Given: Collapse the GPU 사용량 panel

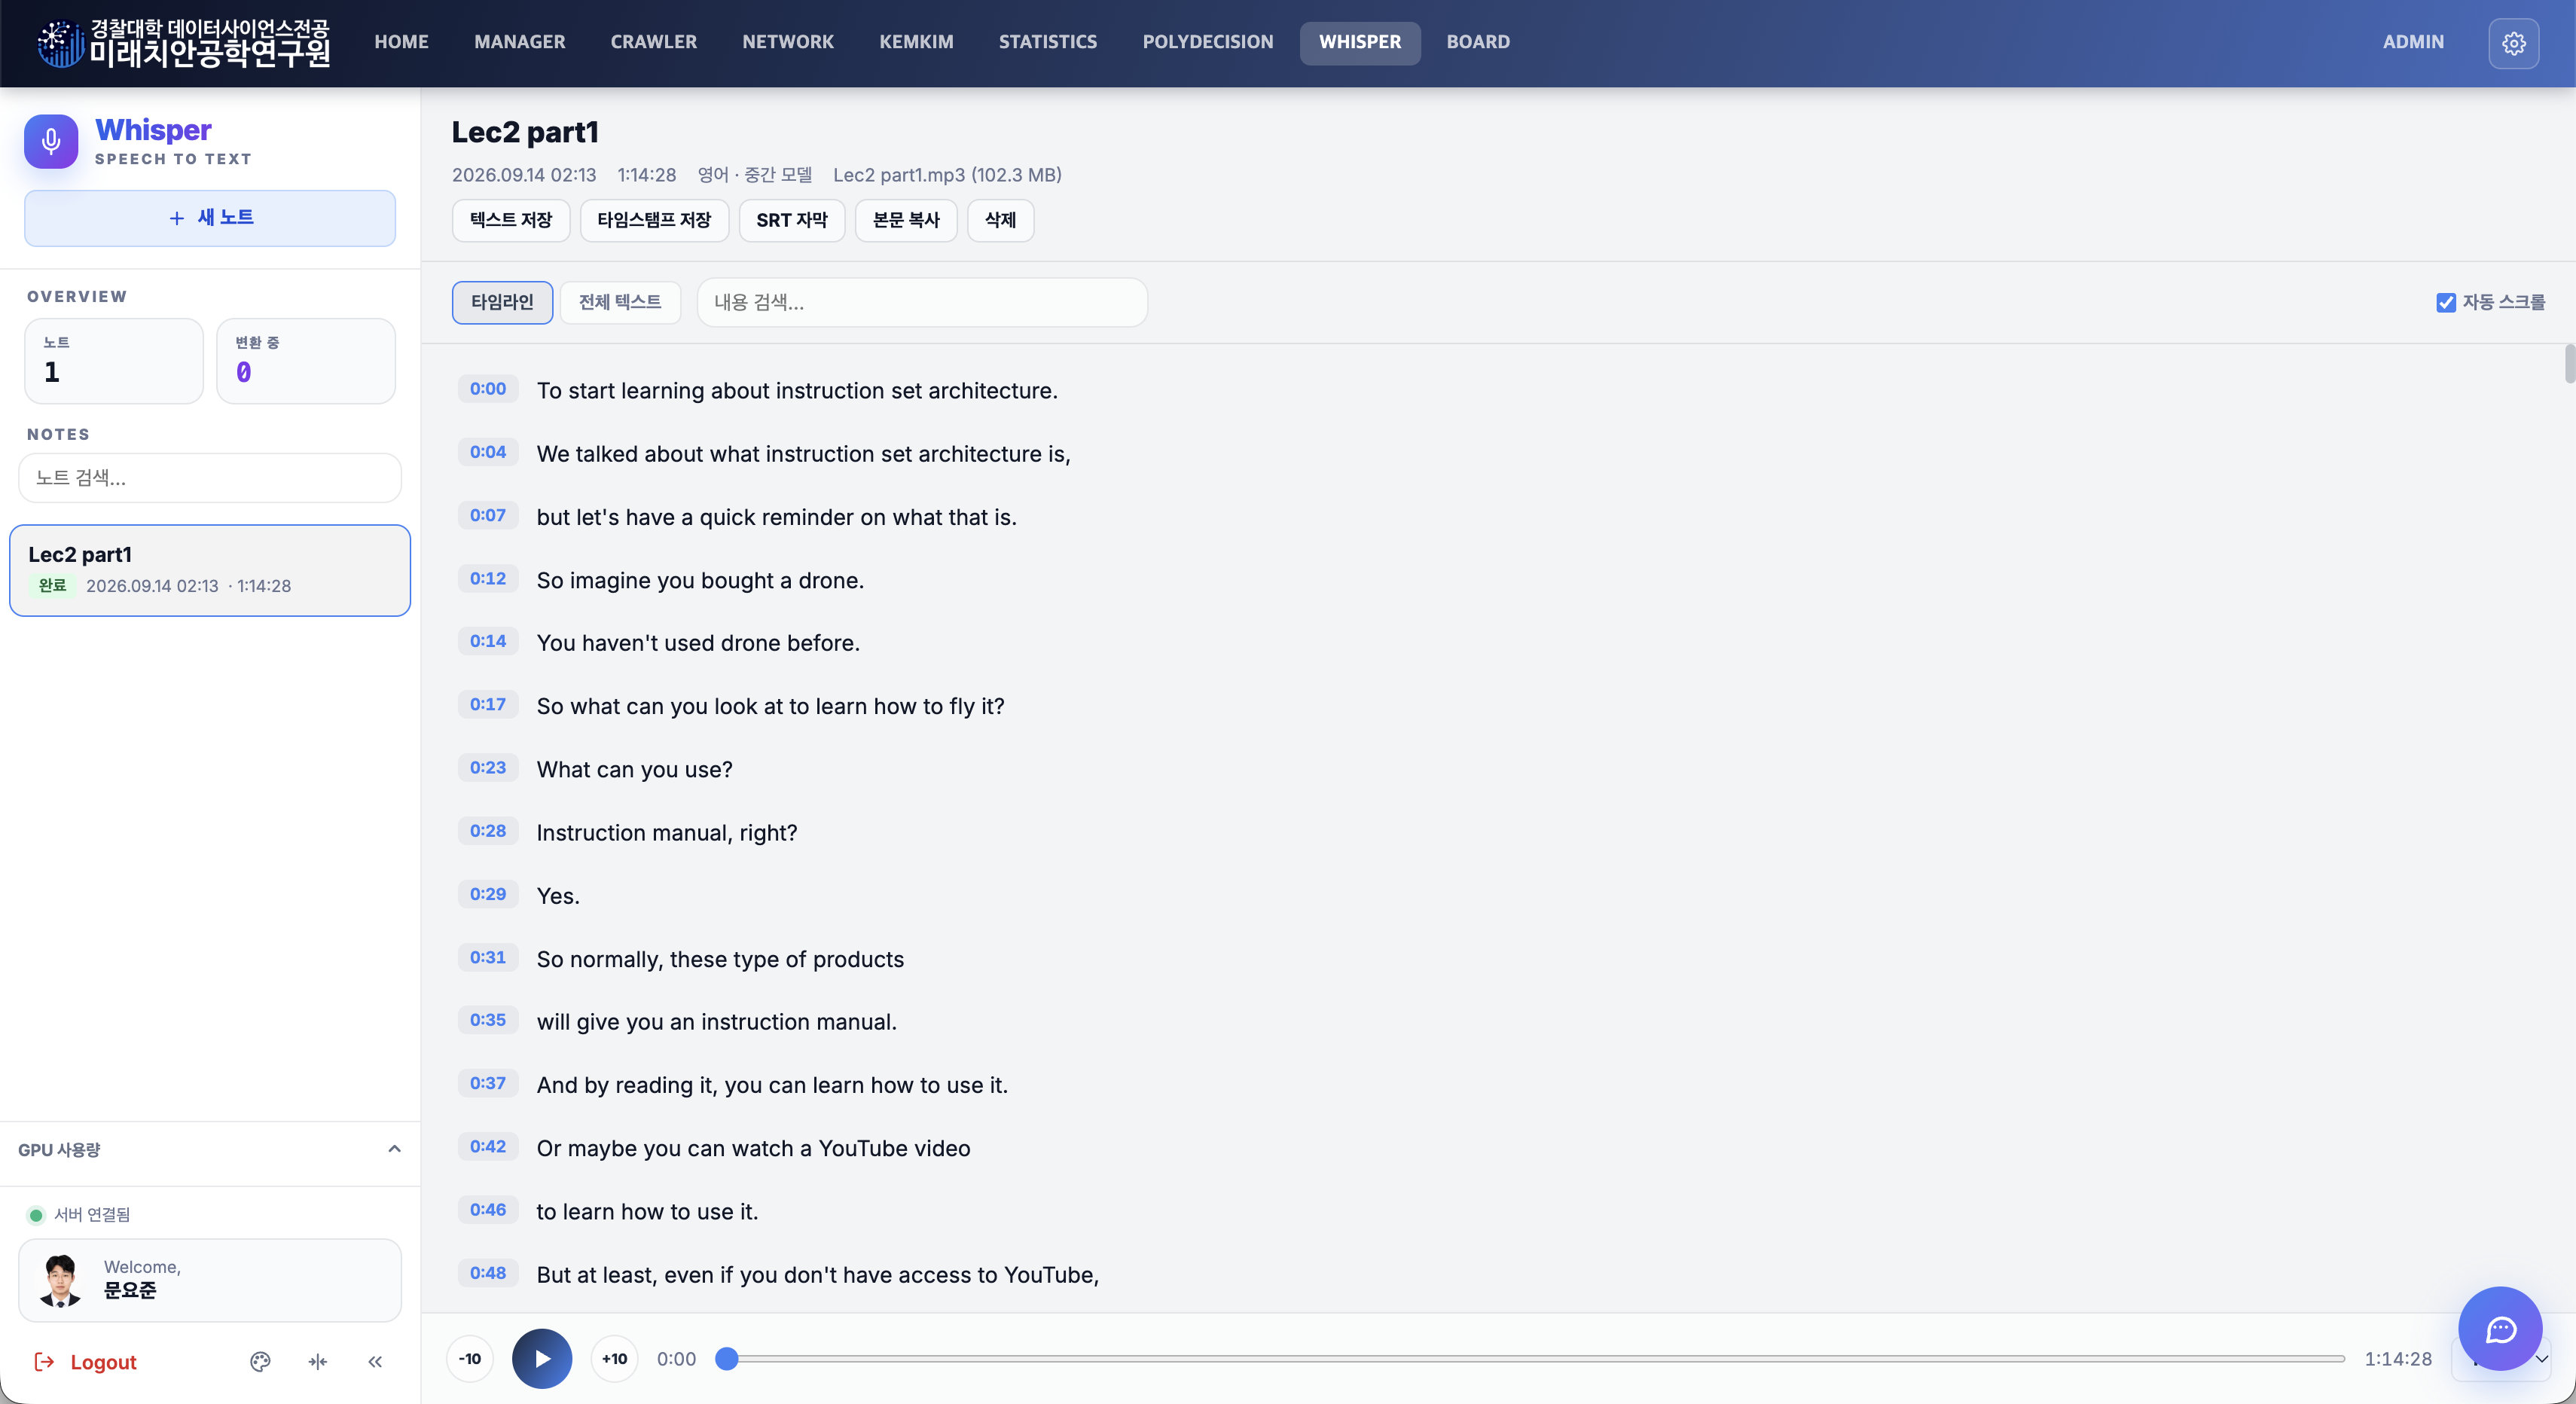Looking at the screenshot, I should (394, 1149).
